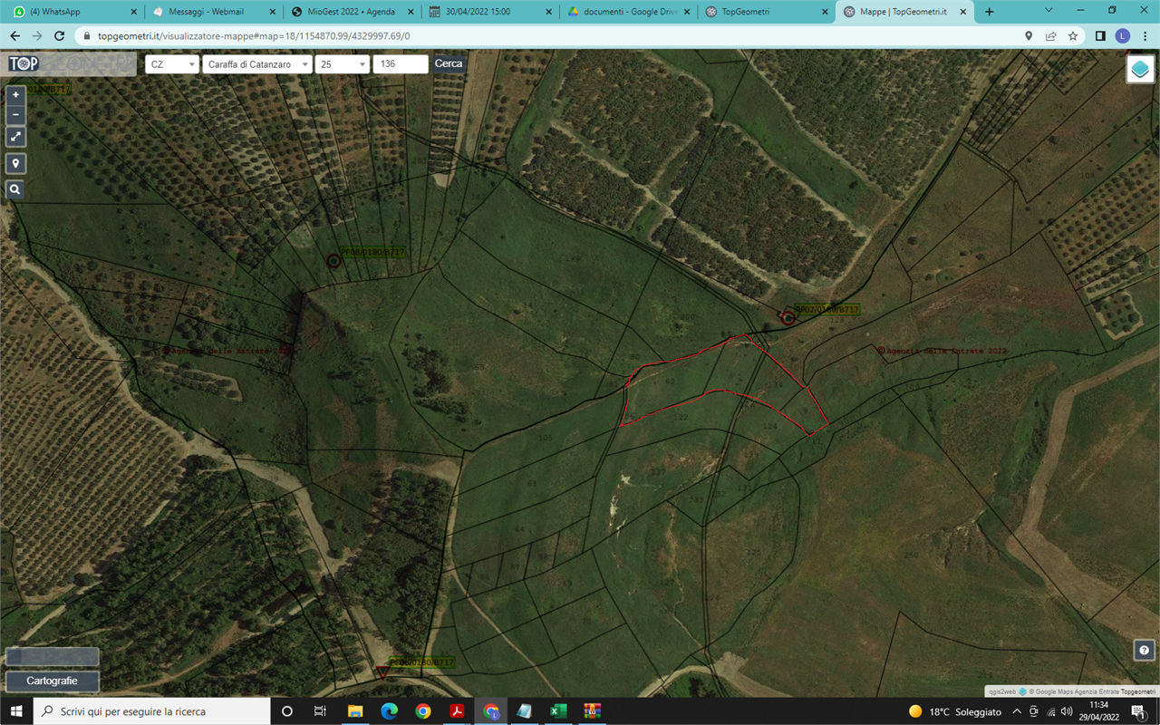
Task: Expand the sheet number 25 dropdown
Action: [343, 64]
